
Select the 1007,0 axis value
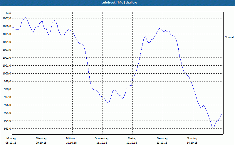[x=7, y=18]
